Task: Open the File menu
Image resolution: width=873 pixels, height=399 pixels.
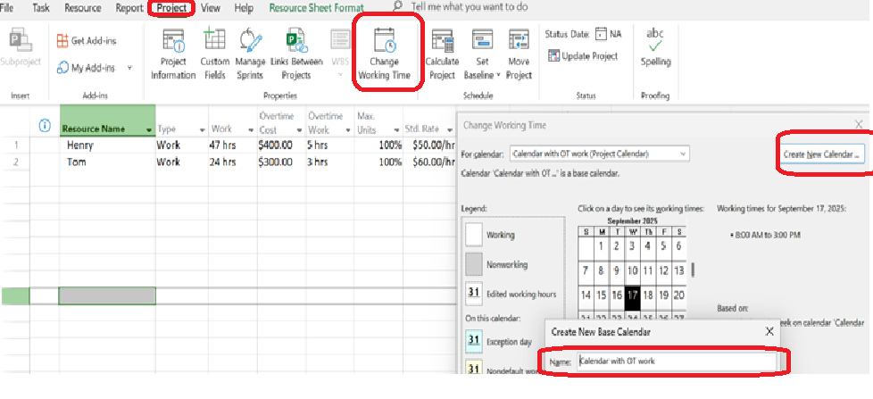Action: pyautogui.click(x=7, y=8)
